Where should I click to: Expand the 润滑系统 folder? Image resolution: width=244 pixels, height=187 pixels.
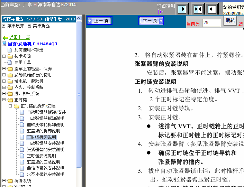click(4, 180)
